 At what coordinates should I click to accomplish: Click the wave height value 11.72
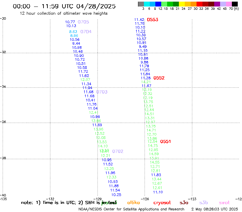click(x=83, y=71)
